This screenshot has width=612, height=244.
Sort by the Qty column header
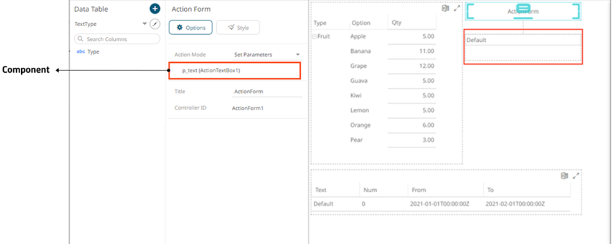tap(412, 23)
